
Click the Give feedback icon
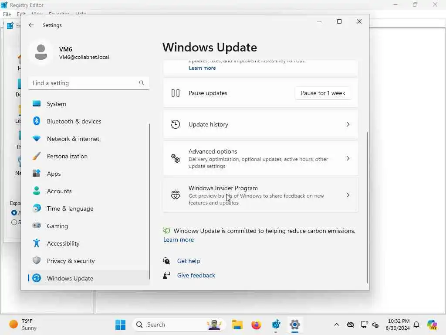[166, 275]
